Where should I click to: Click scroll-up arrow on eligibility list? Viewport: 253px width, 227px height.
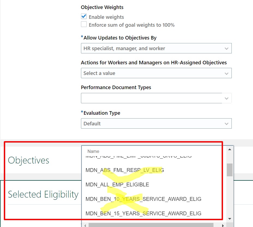pyautogui.click(x=230, y=149)
